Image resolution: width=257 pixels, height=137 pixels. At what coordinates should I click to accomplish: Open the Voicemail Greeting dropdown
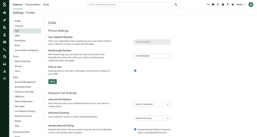tap(152, 118)
